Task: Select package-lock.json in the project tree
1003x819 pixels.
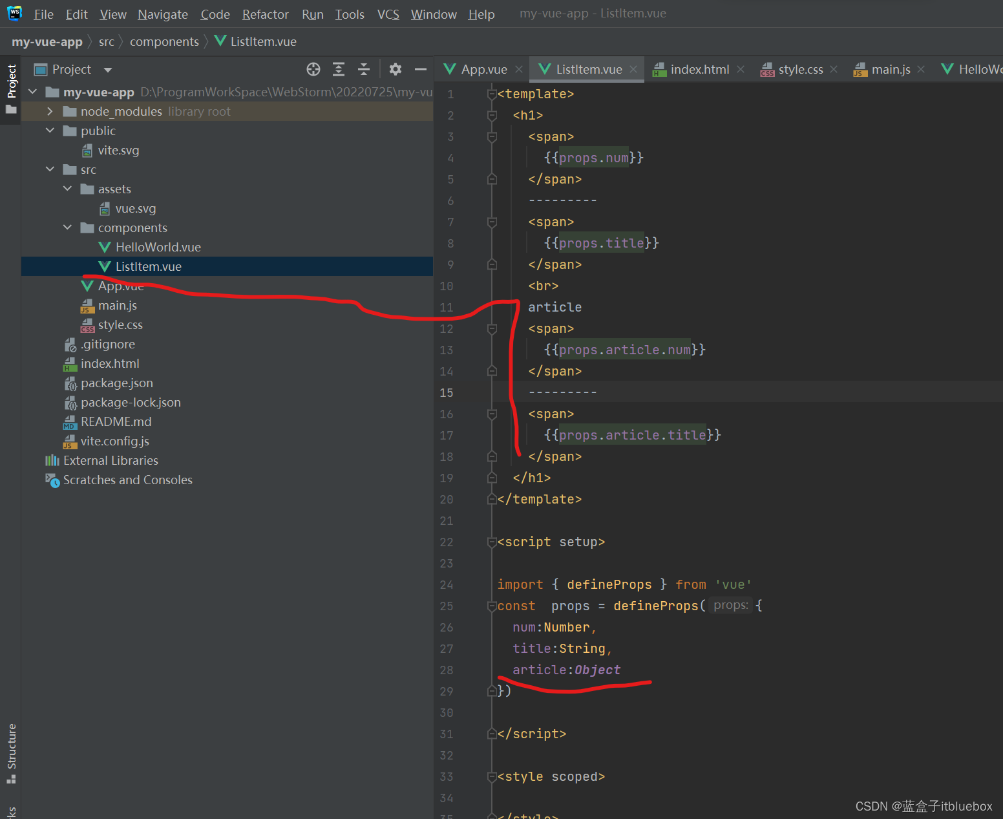Action: [131, 402]
